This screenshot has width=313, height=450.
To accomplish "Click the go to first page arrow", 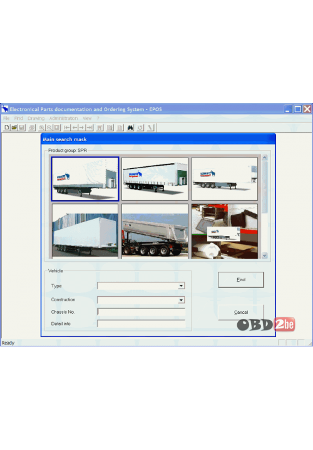I will pyautogui.click(x=67, y=127).
